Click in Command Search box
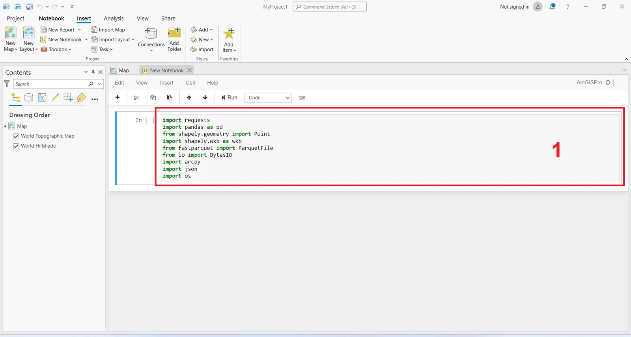The image size is (631, 337). pos(330,7)
